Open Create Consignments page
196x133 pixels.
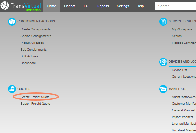(35, 29)
